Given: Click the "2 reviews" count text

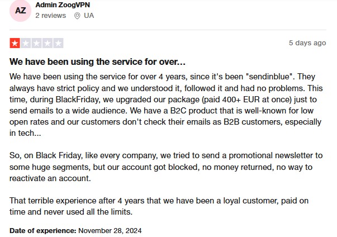Looking at the screenshot, I should tap(50, 16).
